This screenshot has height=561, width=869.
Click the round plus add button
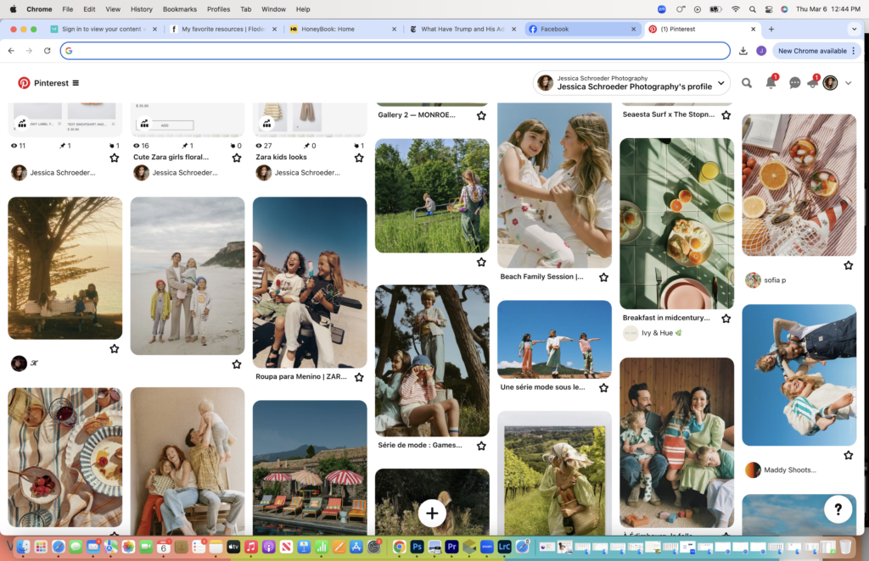432,514
